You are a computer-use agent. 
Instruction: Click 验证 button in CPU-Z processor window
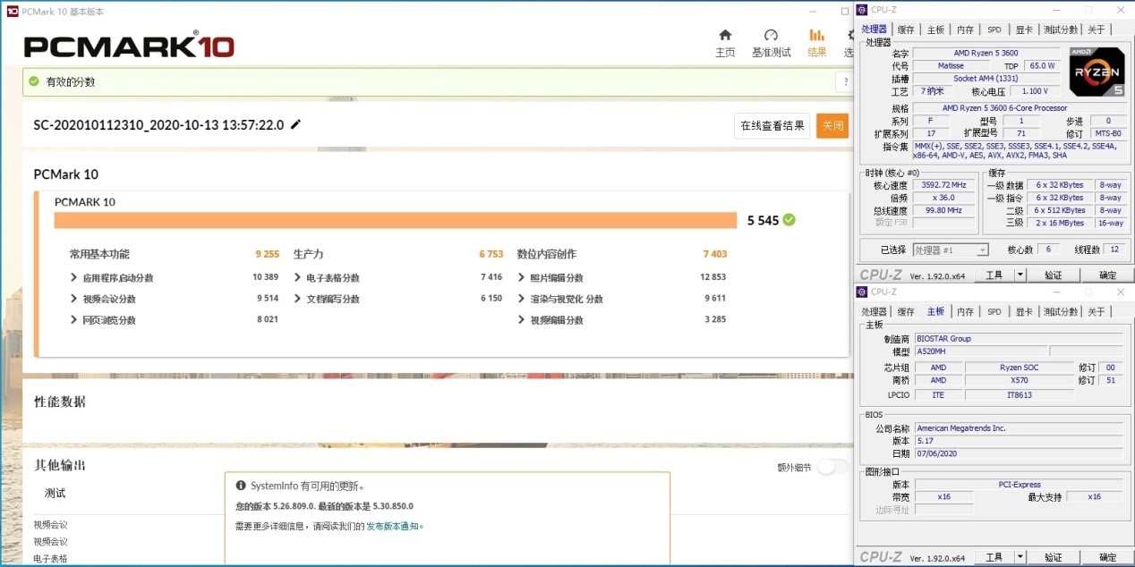coord(1054,275)
